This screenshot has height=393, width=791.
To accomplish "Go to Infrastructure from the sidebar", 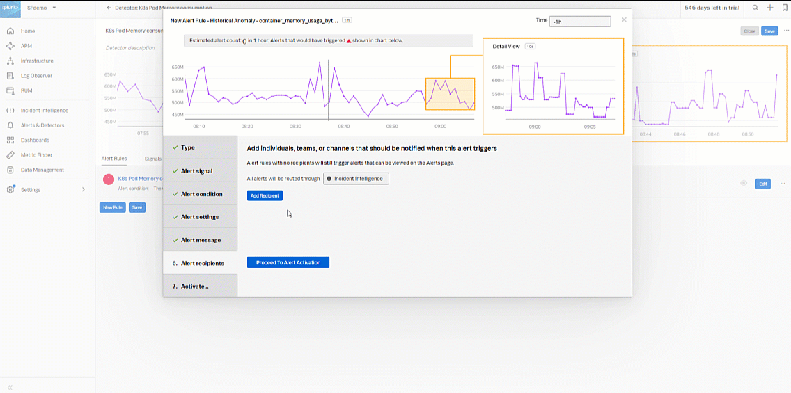I will 36,61.
